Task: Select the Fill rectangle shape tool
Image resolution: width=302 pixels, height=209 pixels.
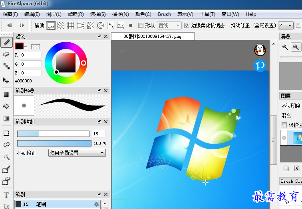Action: pyautogui.click(x=6, y=94)
